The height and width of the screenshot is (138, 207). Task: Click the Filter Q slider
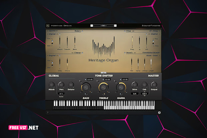(x=139, y=42)
